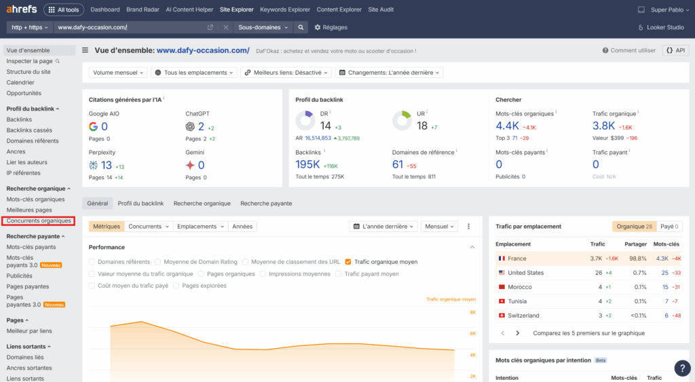Click the magnifier icon next to Inspecter la page
The height and width of the screenshot is (382, 695).
58,61
